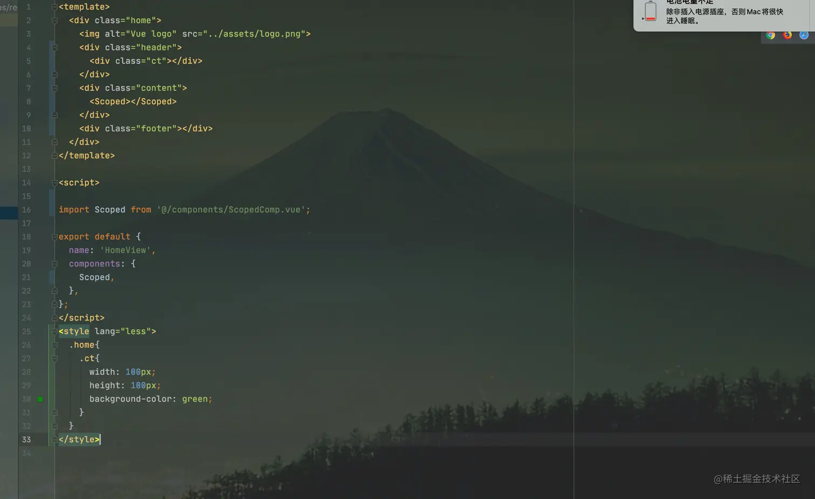Open preview in Chrome browser icon
Image resolution: width=815 pixels, height=499 pixels.
coord(771,35)
